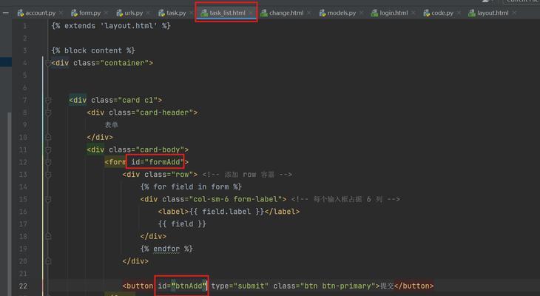Click the class="card-body" attribute
540x296 pixels.
146,150
